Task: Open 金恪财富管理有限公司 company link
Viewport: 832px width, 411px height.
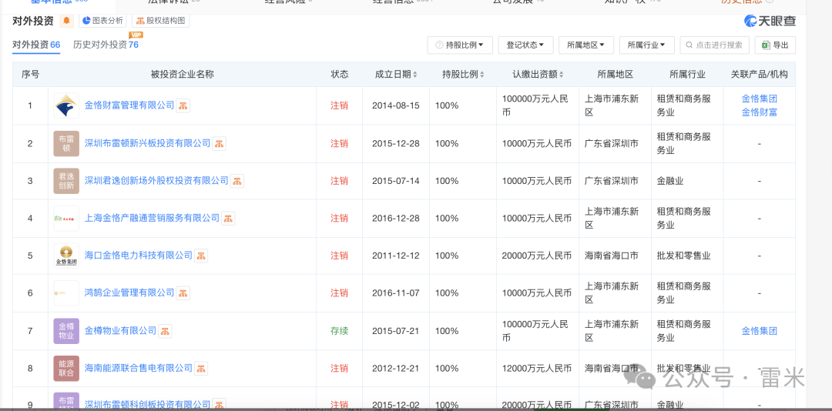Action: (129, 105)
